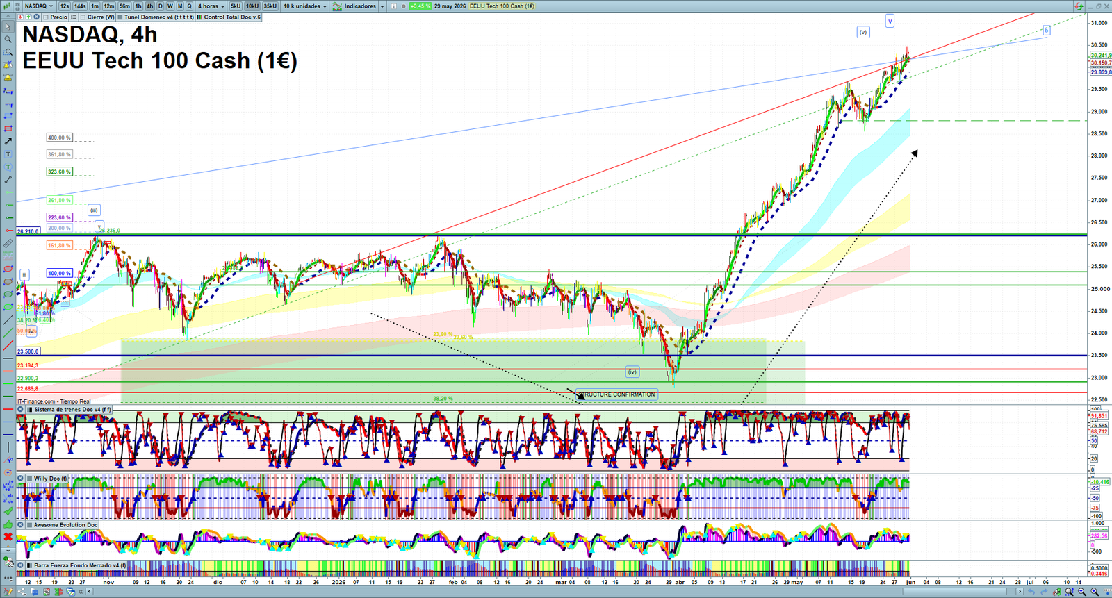
Task: Click the list icon after Precio
Action: [74, 17]
